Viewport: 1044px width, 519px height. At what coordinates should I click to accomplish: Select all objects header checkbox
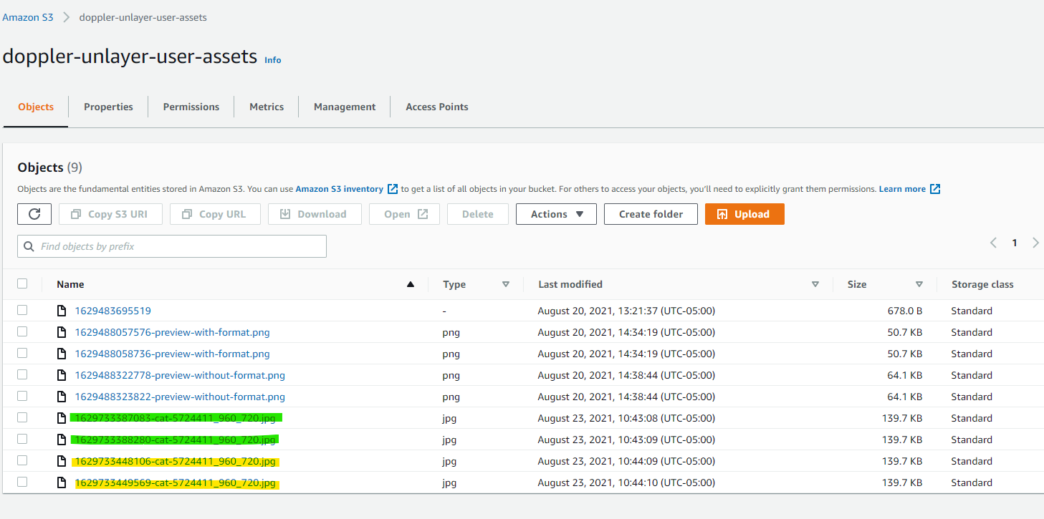(x=22, y=283)
